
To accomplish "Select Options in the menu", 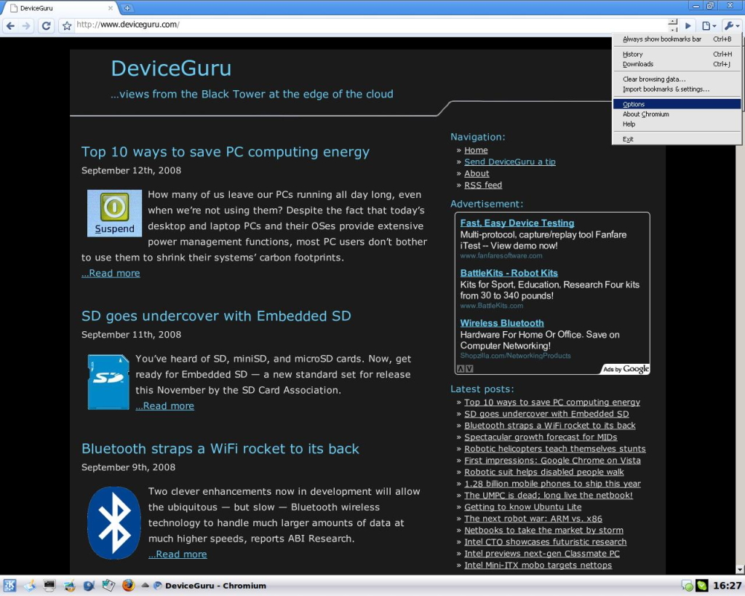I will pyautogui.click(x=677, y=104).
